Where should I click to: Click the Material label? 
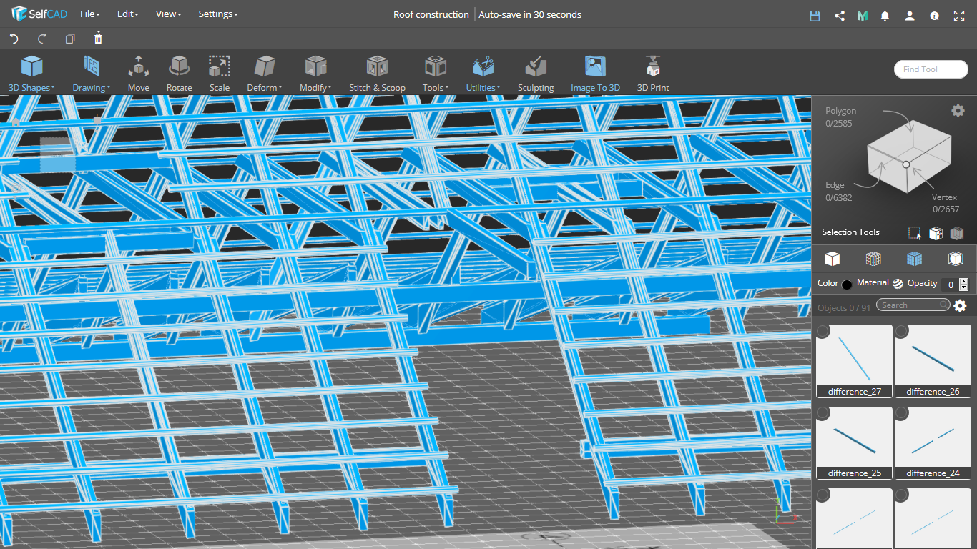pyautogui.click(x=873, y=283)
